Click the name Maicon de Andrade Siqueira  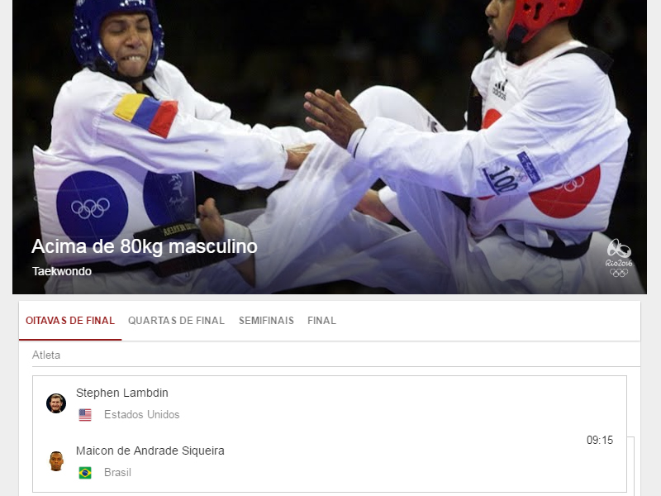click(150, 451)
